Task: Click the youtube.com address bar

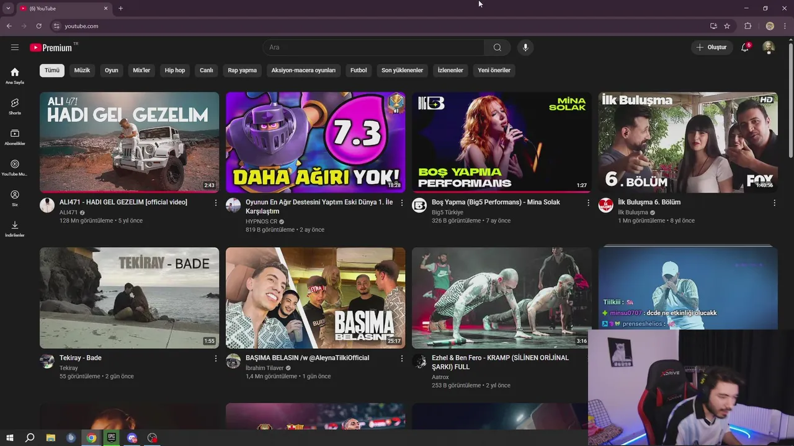Action: (x=378, y=26)
